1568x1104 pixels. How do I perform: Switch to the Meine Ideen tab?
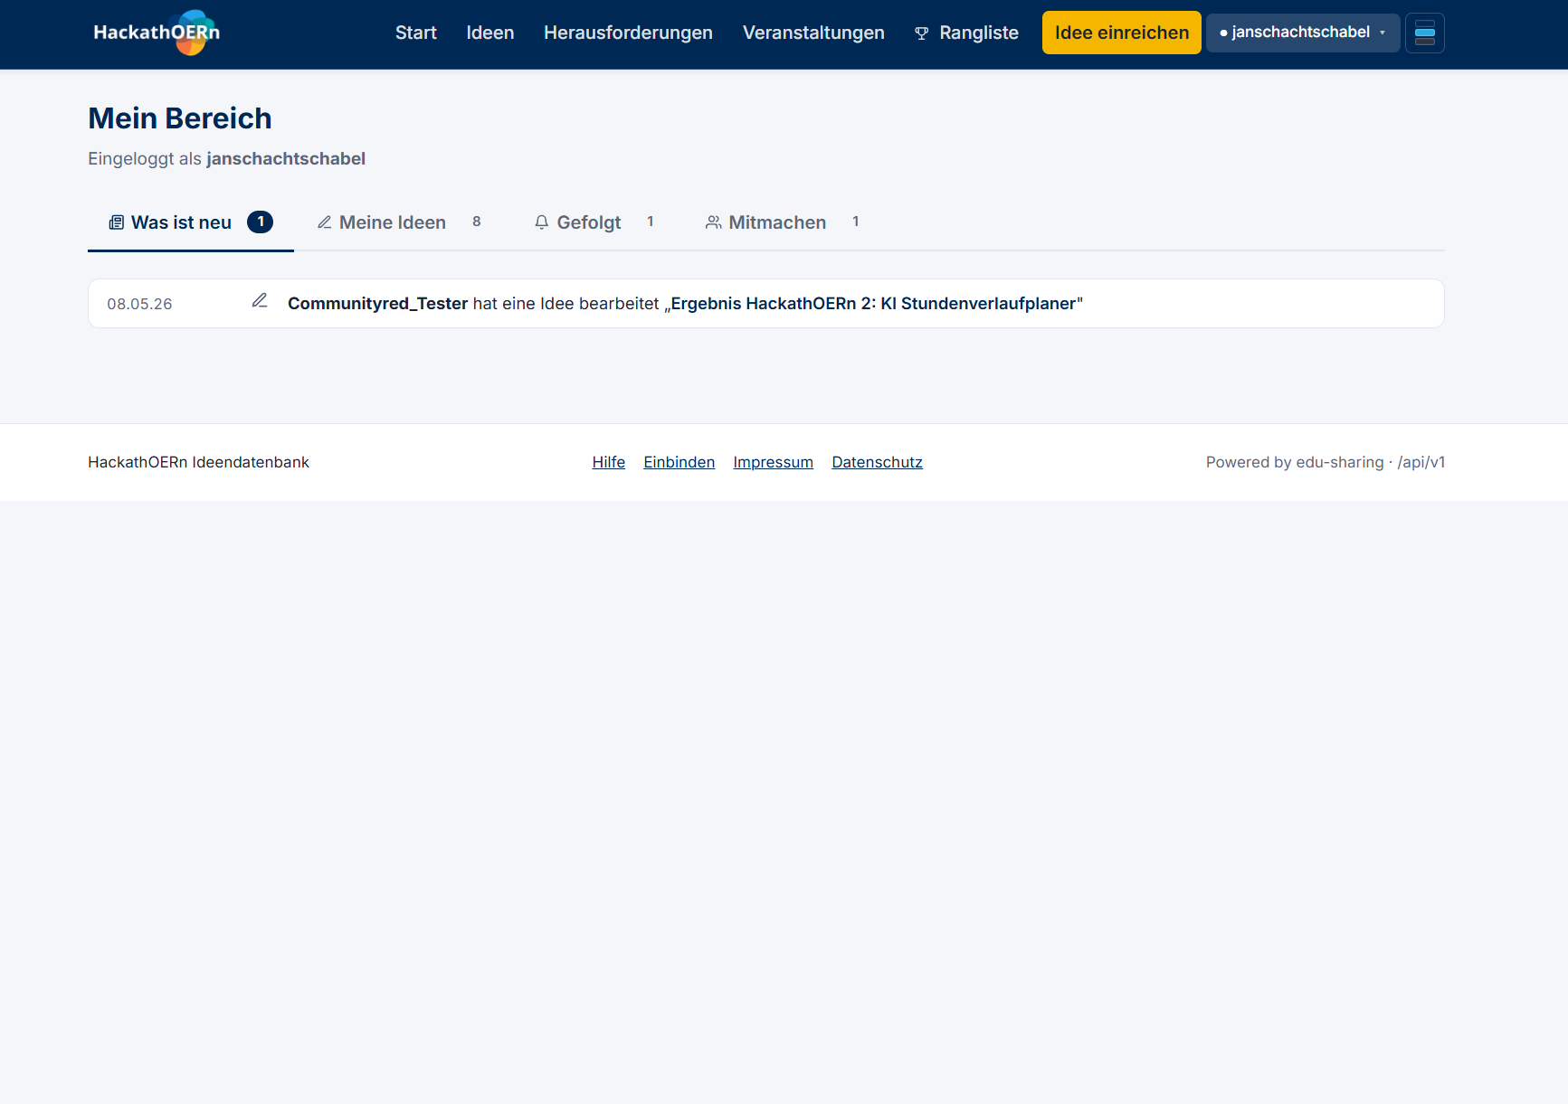tap(400, 222)
